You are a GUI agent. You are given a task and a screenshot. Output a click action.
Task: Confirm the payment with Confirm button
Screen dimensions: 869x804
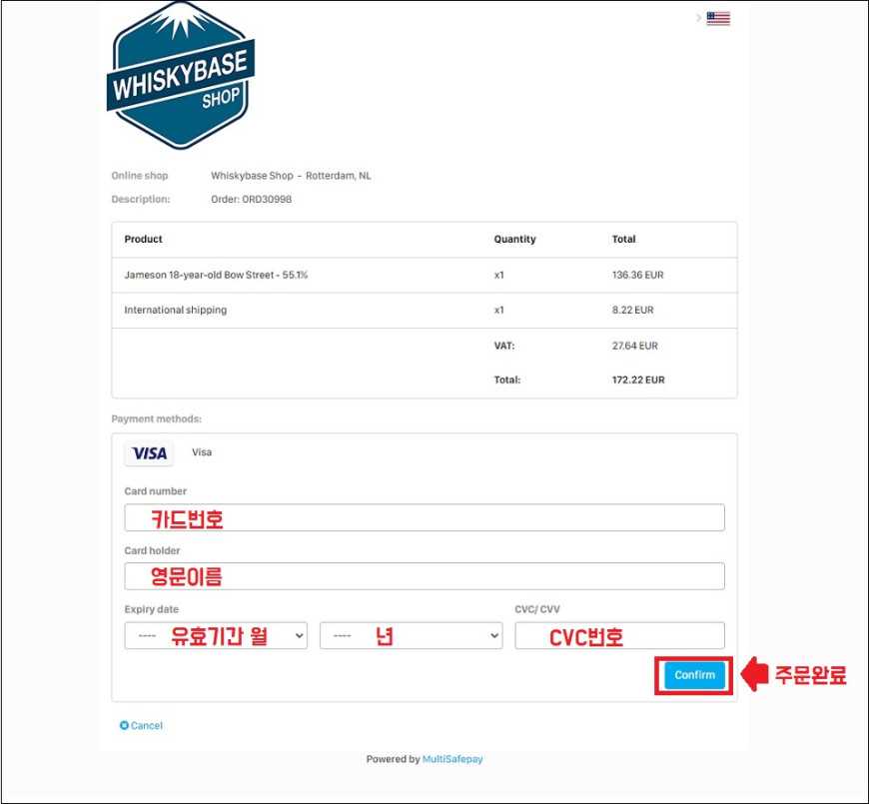[694, 675]
